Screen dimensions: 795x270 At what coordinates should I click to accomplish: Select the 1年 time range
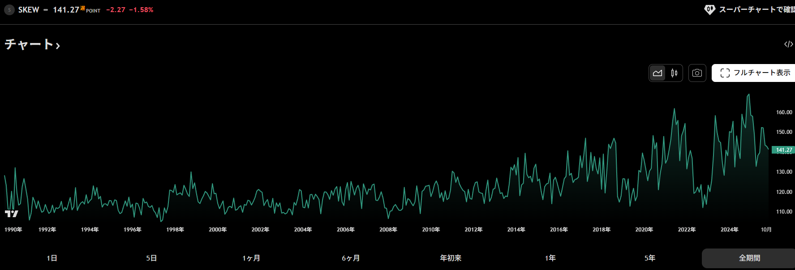coord(550,258)
